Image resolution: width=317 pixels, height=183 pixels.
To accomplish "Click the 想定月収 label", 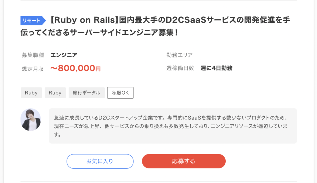I will coord(33,69).
